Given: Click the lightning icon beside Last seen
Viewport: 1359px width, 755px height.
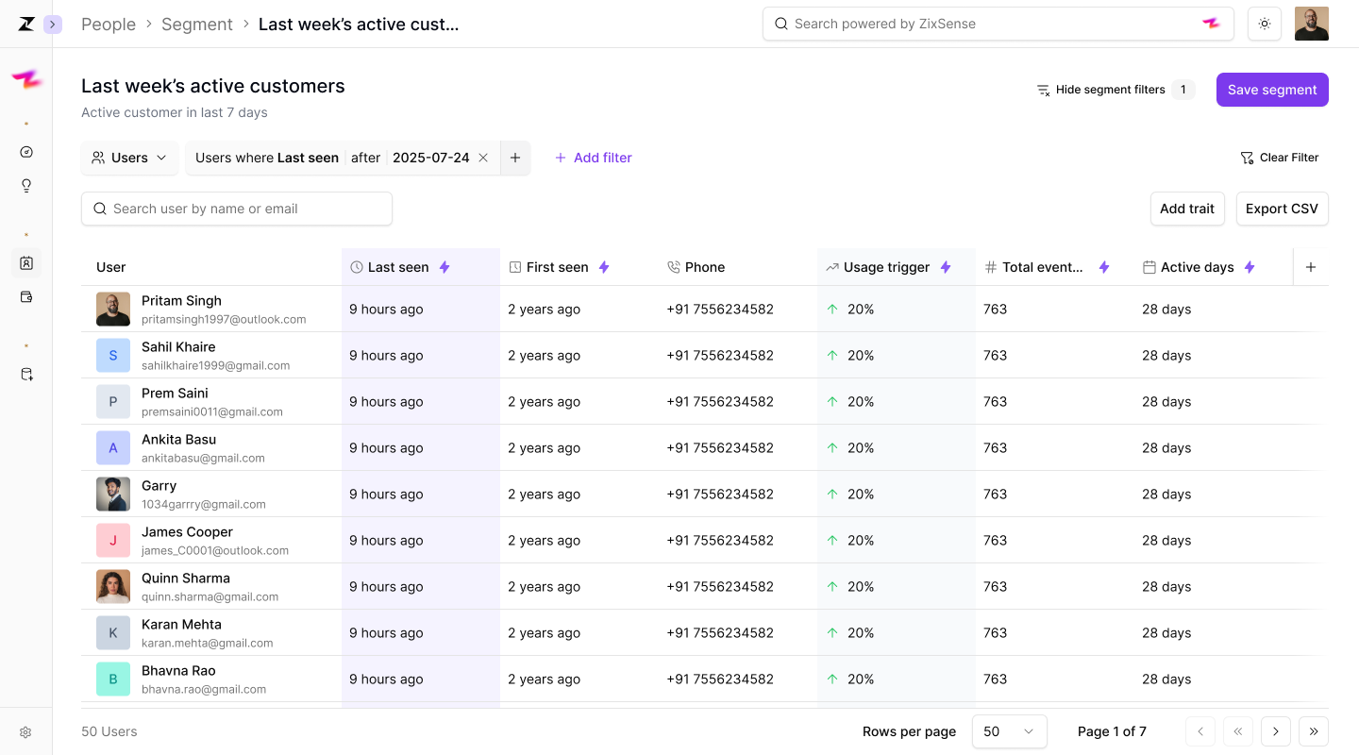Looking at the screenshot, I should pos(445,267).
